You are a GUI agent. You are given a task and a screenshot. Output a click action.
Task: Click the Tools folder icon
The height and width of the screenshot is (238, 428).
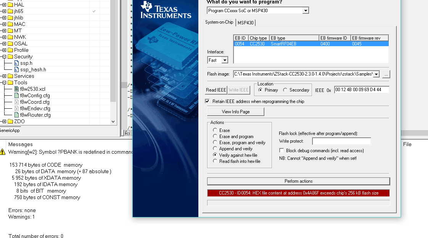[10, 82]
